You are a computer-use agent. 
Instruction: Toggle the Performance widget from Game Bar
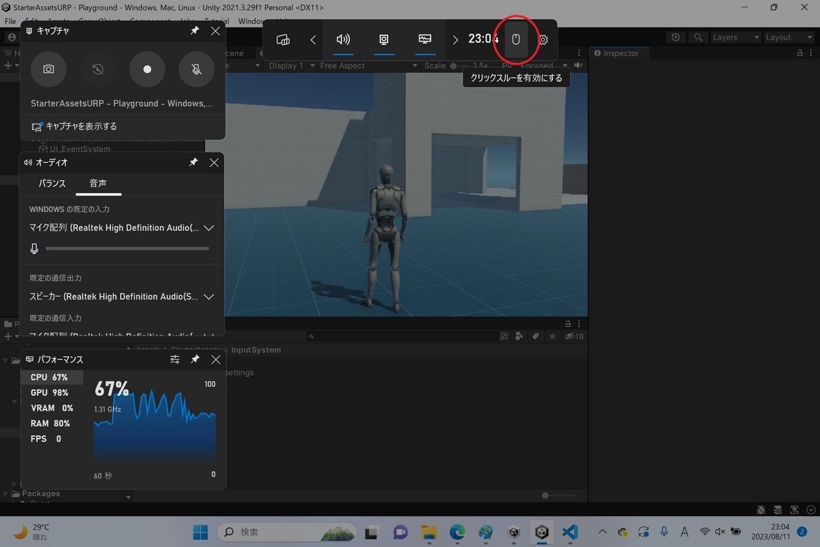click(x=425, y=40)
